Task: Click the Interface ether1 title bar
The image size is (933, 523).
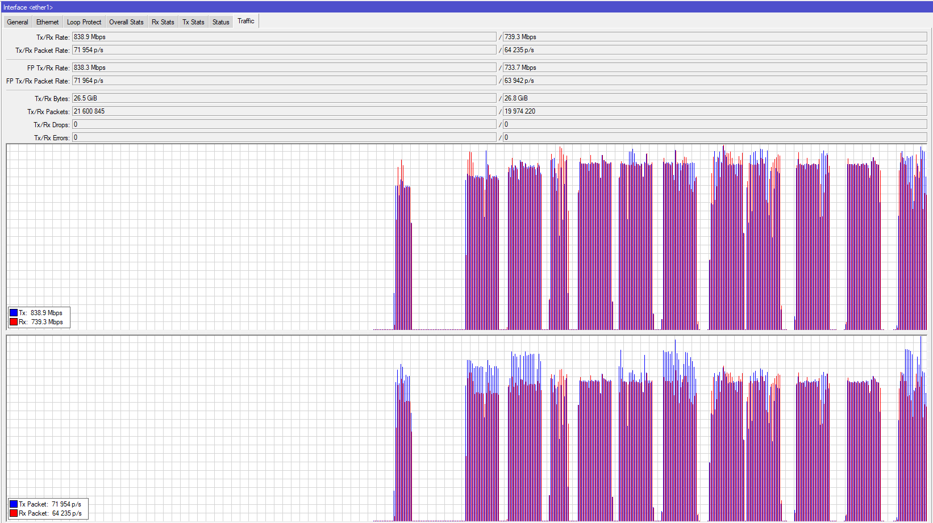Action: tap(466, 7)
